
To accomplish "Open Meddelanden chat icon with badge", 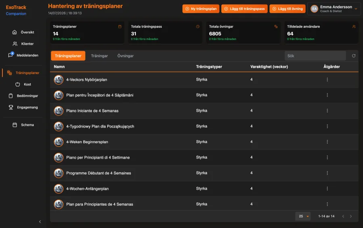I will 10,55.
